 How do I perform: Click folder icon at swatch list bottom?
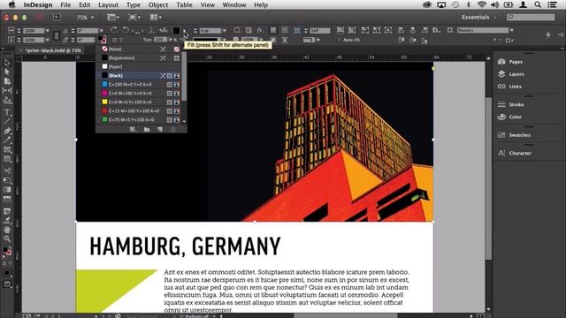[x=147, y=130]
